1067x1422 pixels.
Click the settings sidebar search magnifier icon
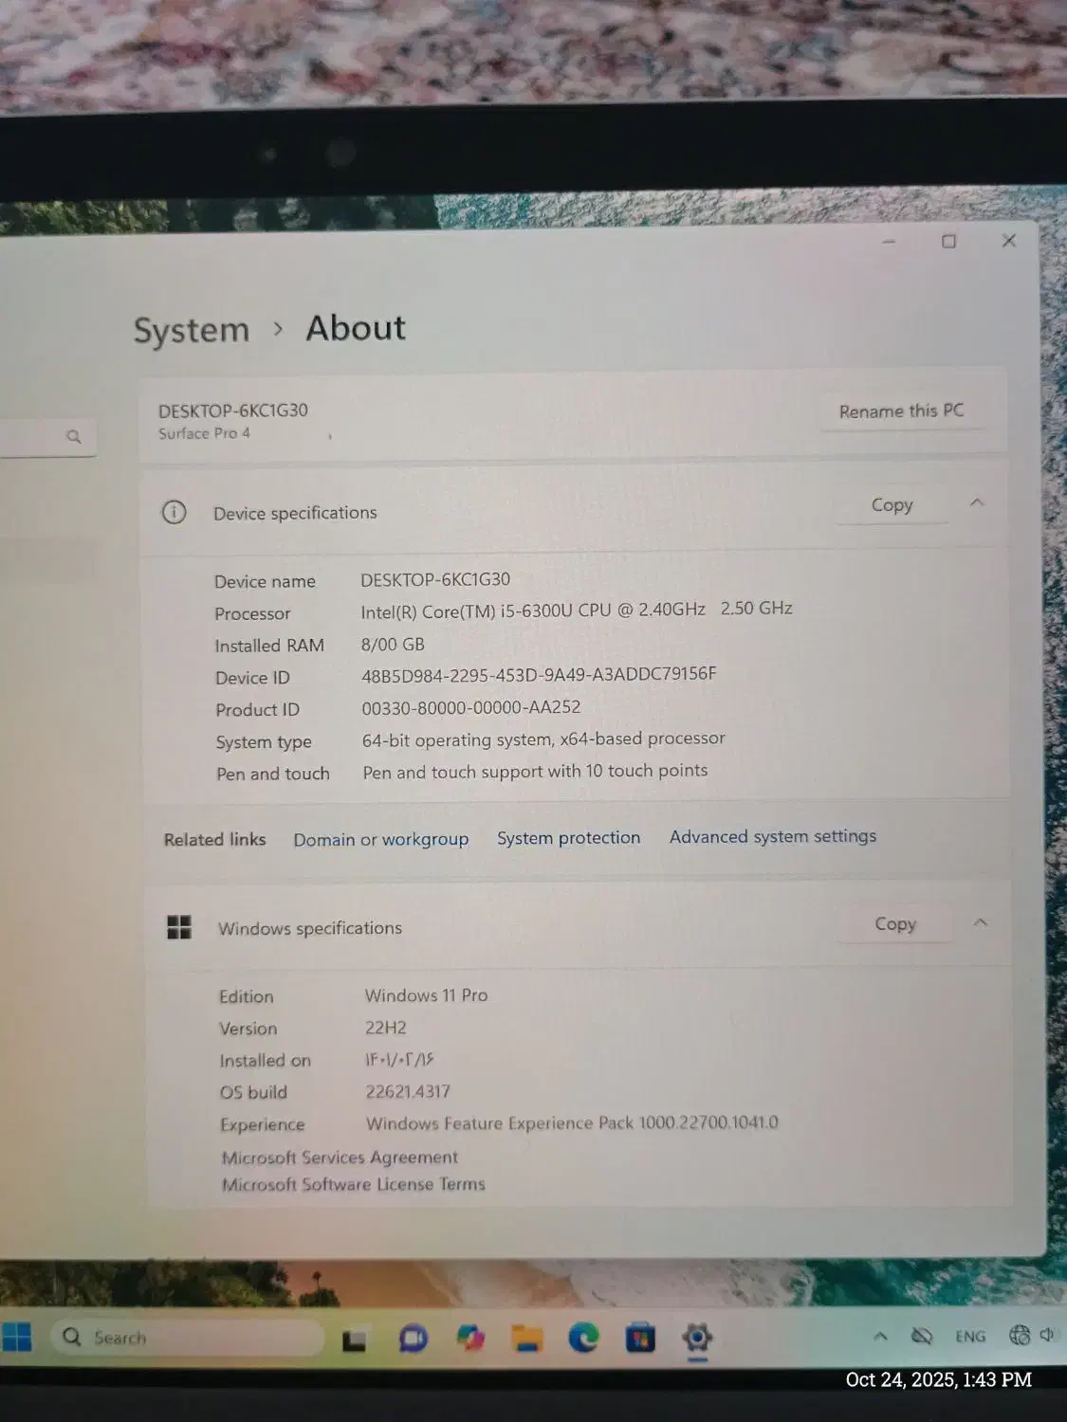(74, 437)
